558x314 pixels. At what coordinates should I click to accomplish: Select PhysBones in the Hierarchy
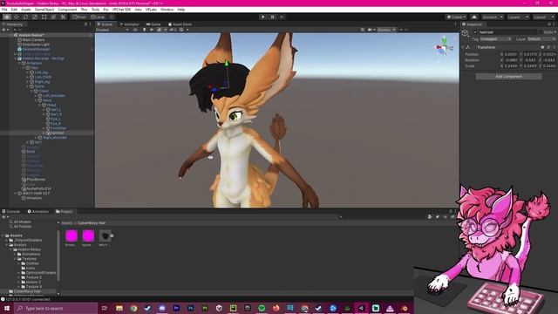point(36,180)
